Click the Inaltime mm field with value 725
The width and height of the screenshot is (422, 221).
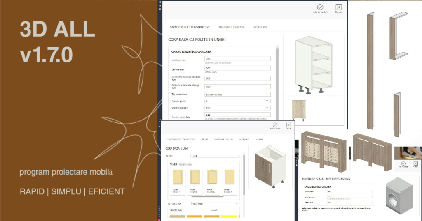(x=237, y=58)
